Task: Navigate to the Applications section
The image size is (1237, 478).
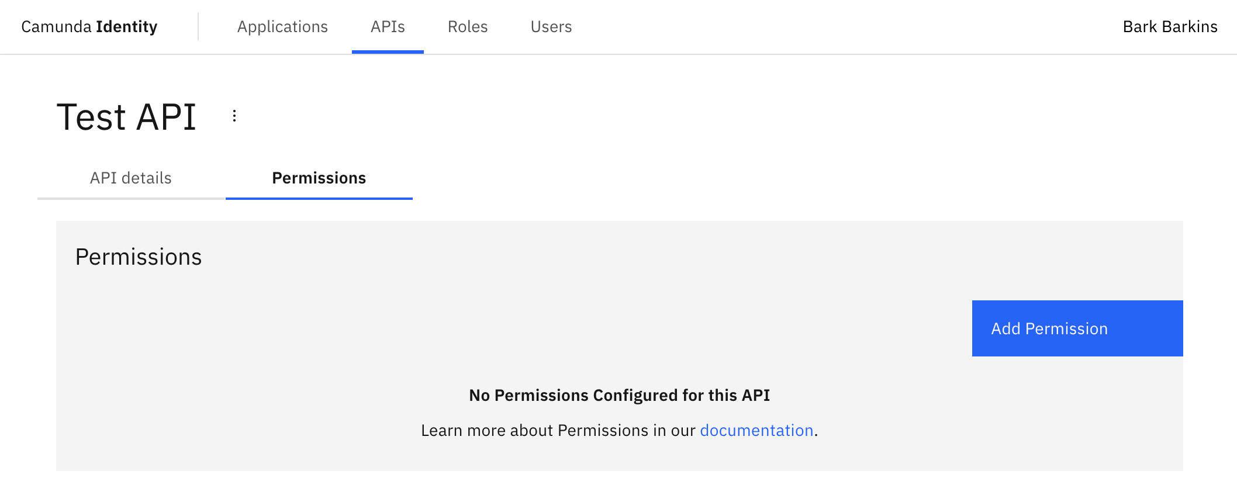Action: (282, 27)
